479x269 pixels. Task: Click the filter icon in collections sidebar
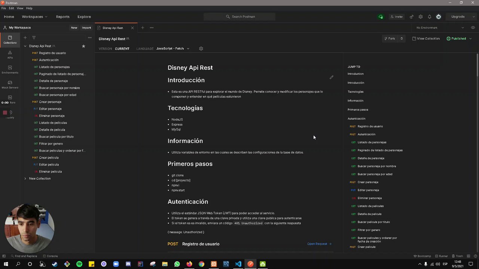coord(34,37)
